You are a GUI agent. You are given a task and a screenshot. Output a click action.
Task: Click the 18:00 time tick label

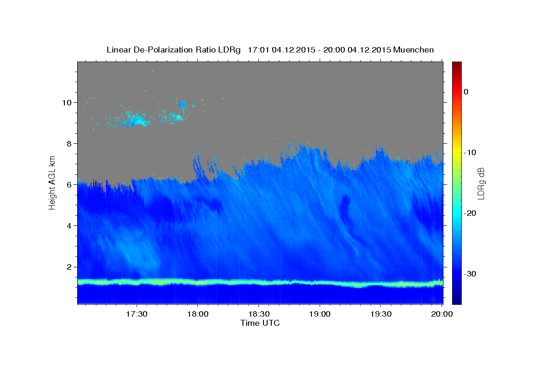click(198, 314)
